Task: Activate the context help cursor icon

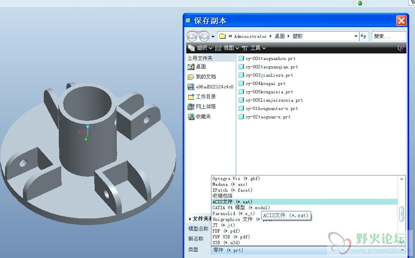Action: 401,48
